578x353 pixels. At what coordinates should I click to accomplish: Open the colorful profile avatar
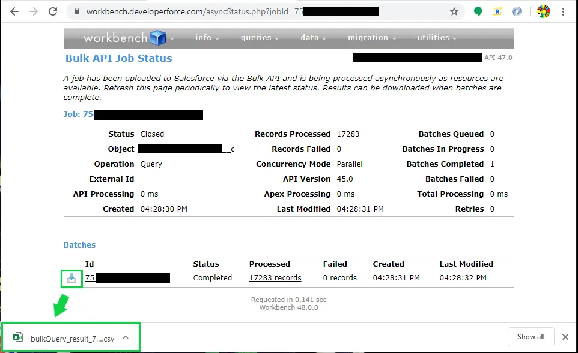[x=544, y=12]
